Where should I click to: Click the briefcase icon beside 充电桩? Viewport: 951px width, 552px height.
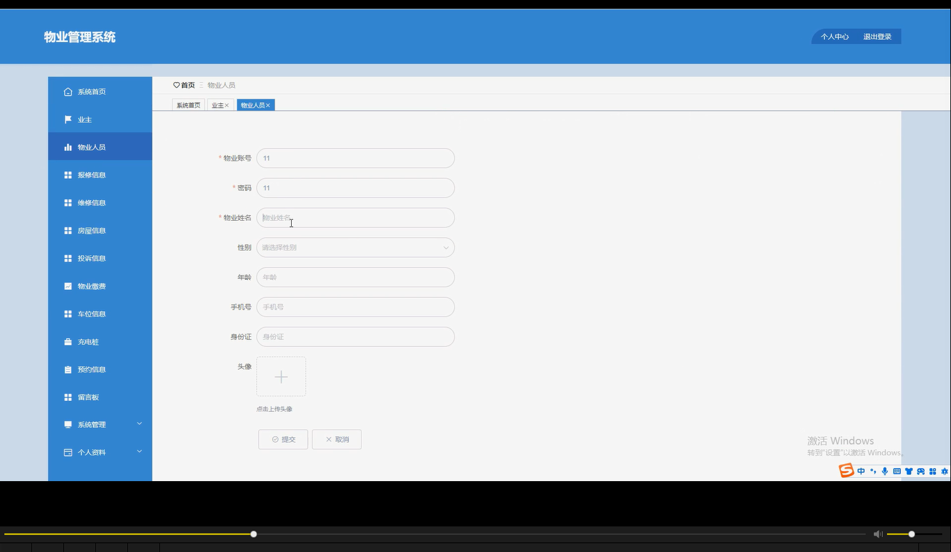click(x=68, y=342)
